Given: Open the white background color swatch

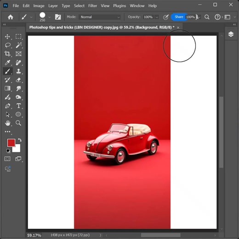Looking at the screenshot, I should [x=17, y=149].
